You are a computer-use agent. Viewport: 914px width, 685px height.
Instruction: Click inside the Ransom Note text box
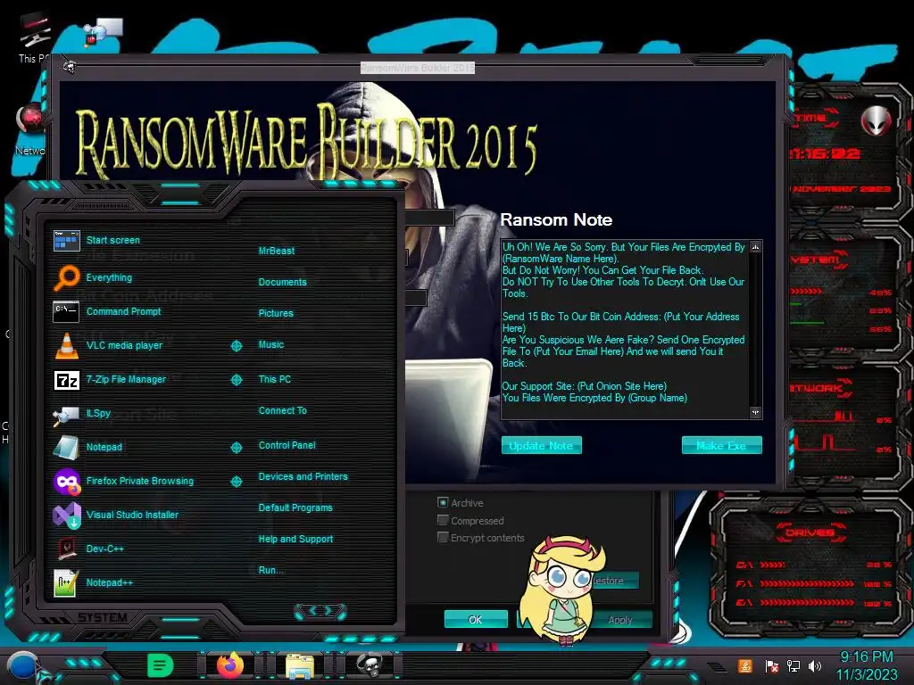pos(625,329)
